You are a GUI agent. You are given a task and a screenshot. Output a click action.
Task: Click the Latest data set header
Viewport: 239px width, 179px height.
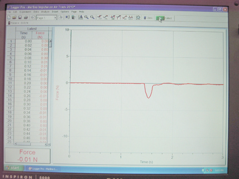pyautogui.click(x=32, y=29)
